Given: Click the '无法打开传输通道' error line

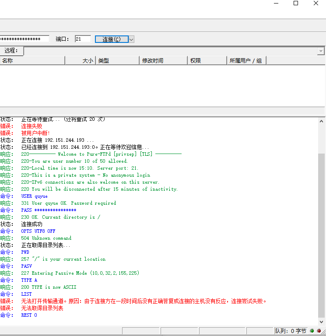Looking at the screenshot, I should (x=144, y=301).
